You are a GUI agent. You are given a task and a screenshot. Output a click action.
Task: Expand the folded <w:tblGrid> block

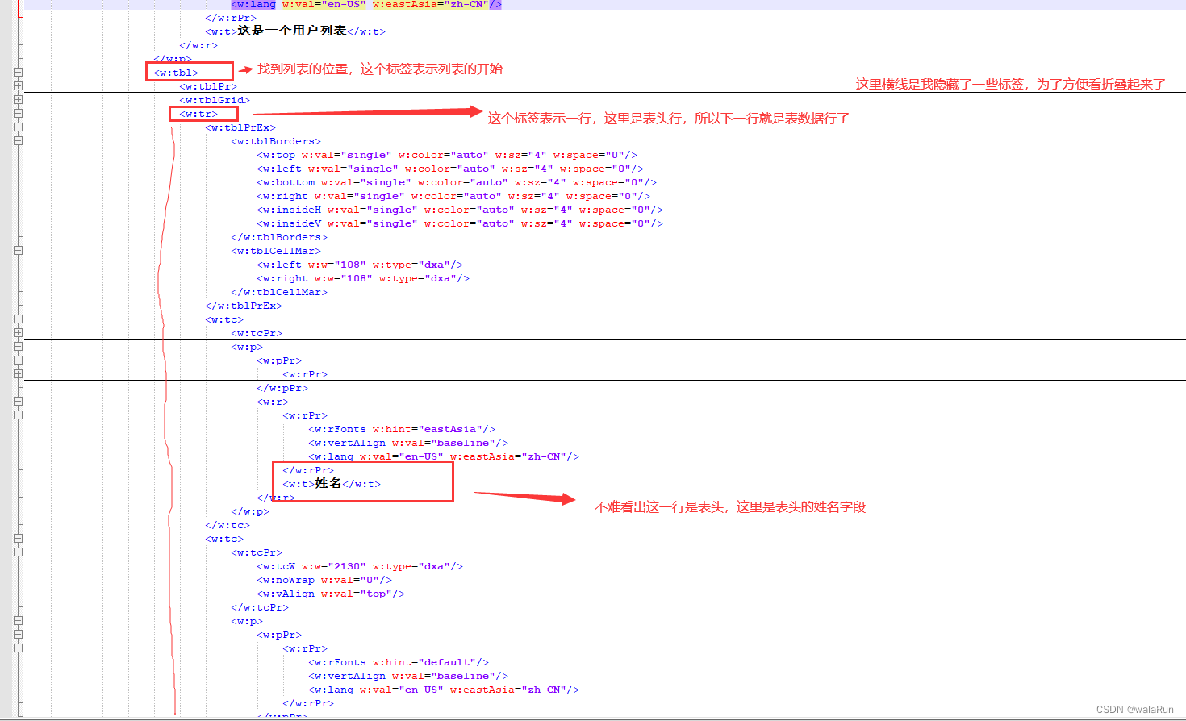(x=18, y=100)
